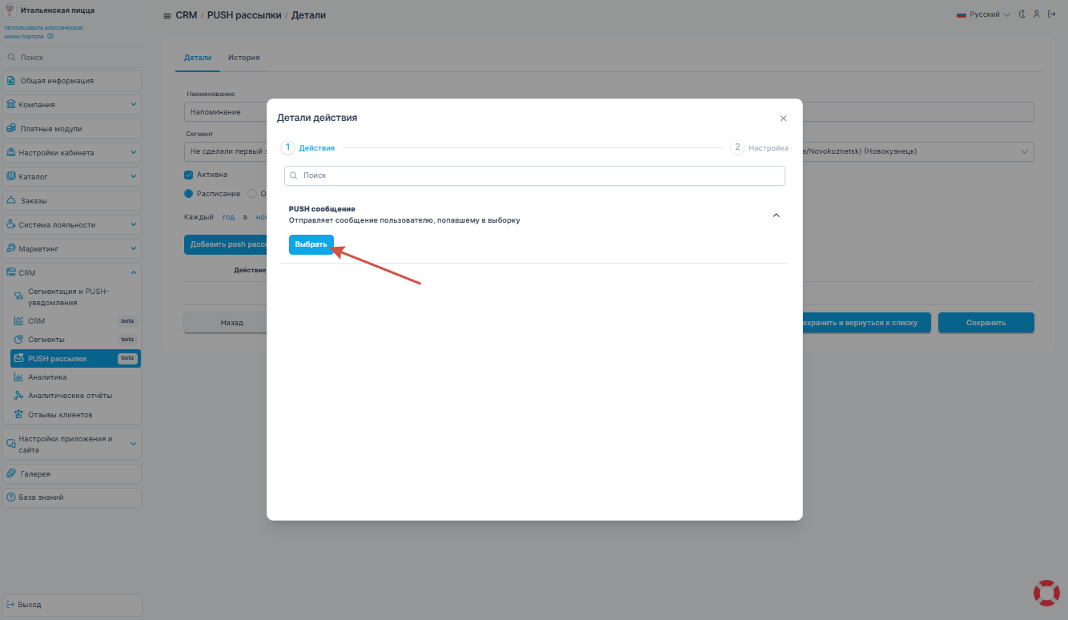Click the Заказы bell icon
Viewport: 1068px width, 620px height.
pyautogui.click(x=12, y=200)
